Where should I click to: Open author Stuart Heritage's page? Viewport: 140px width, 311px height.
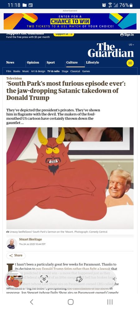tap(30, 239)
